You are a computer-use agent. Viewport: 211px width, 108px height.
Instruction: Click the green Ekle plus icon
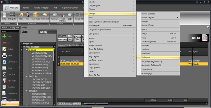pyautogui.click(x=4, y=36)
